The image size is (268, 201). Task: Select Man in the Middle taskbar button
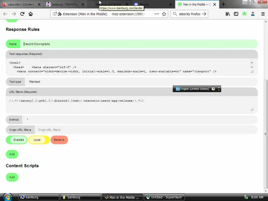tap(122, 197)
